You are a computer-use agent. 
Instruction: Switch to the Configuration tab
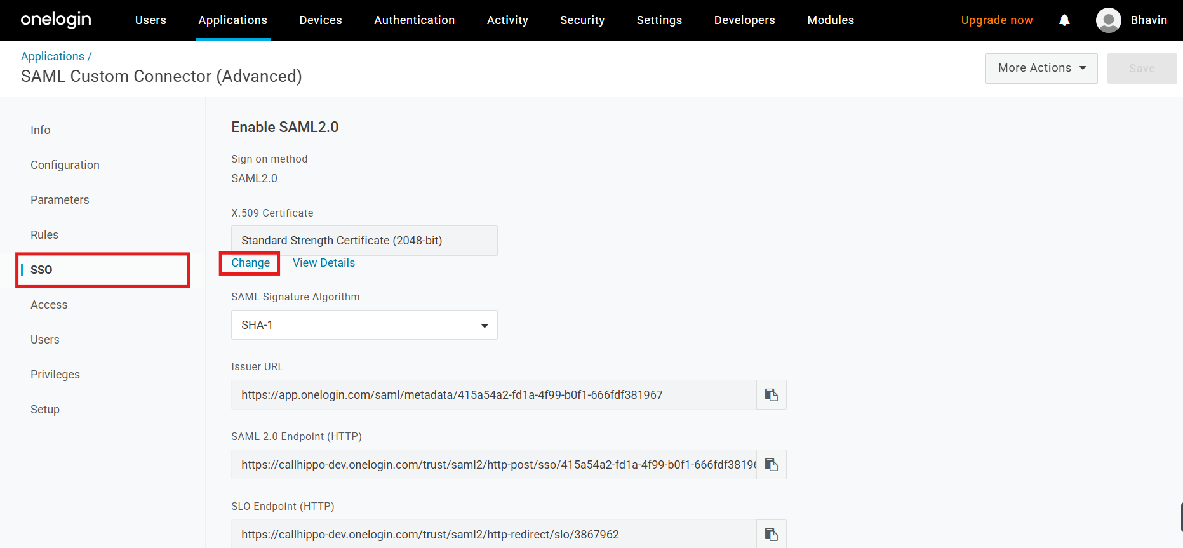pyautogui.click(x=65, y=165)
